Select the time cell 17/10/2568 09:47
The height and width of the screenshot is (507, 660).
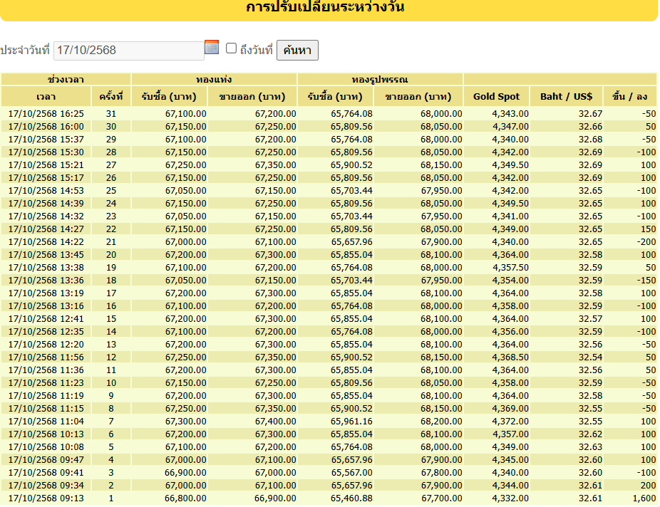coord(46,460)
